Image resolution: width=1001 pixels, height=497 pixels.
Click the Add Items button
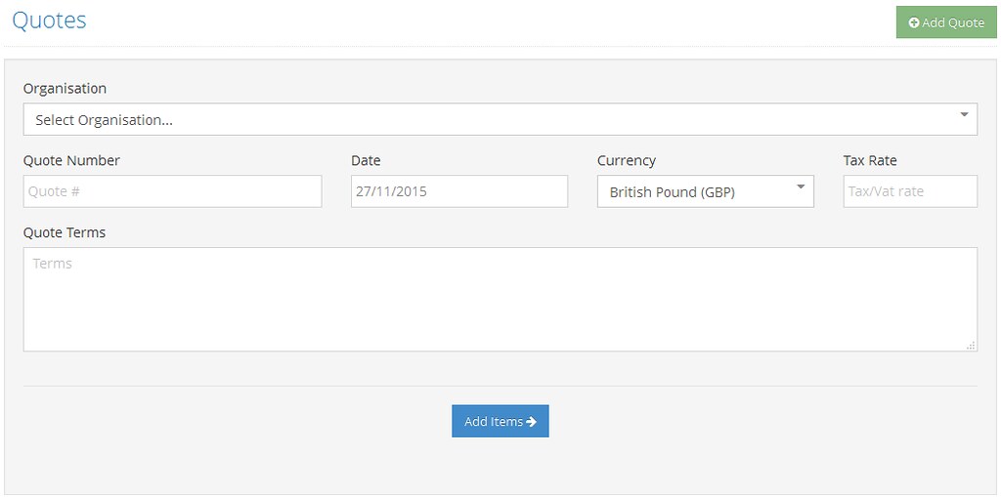point(500,421)
